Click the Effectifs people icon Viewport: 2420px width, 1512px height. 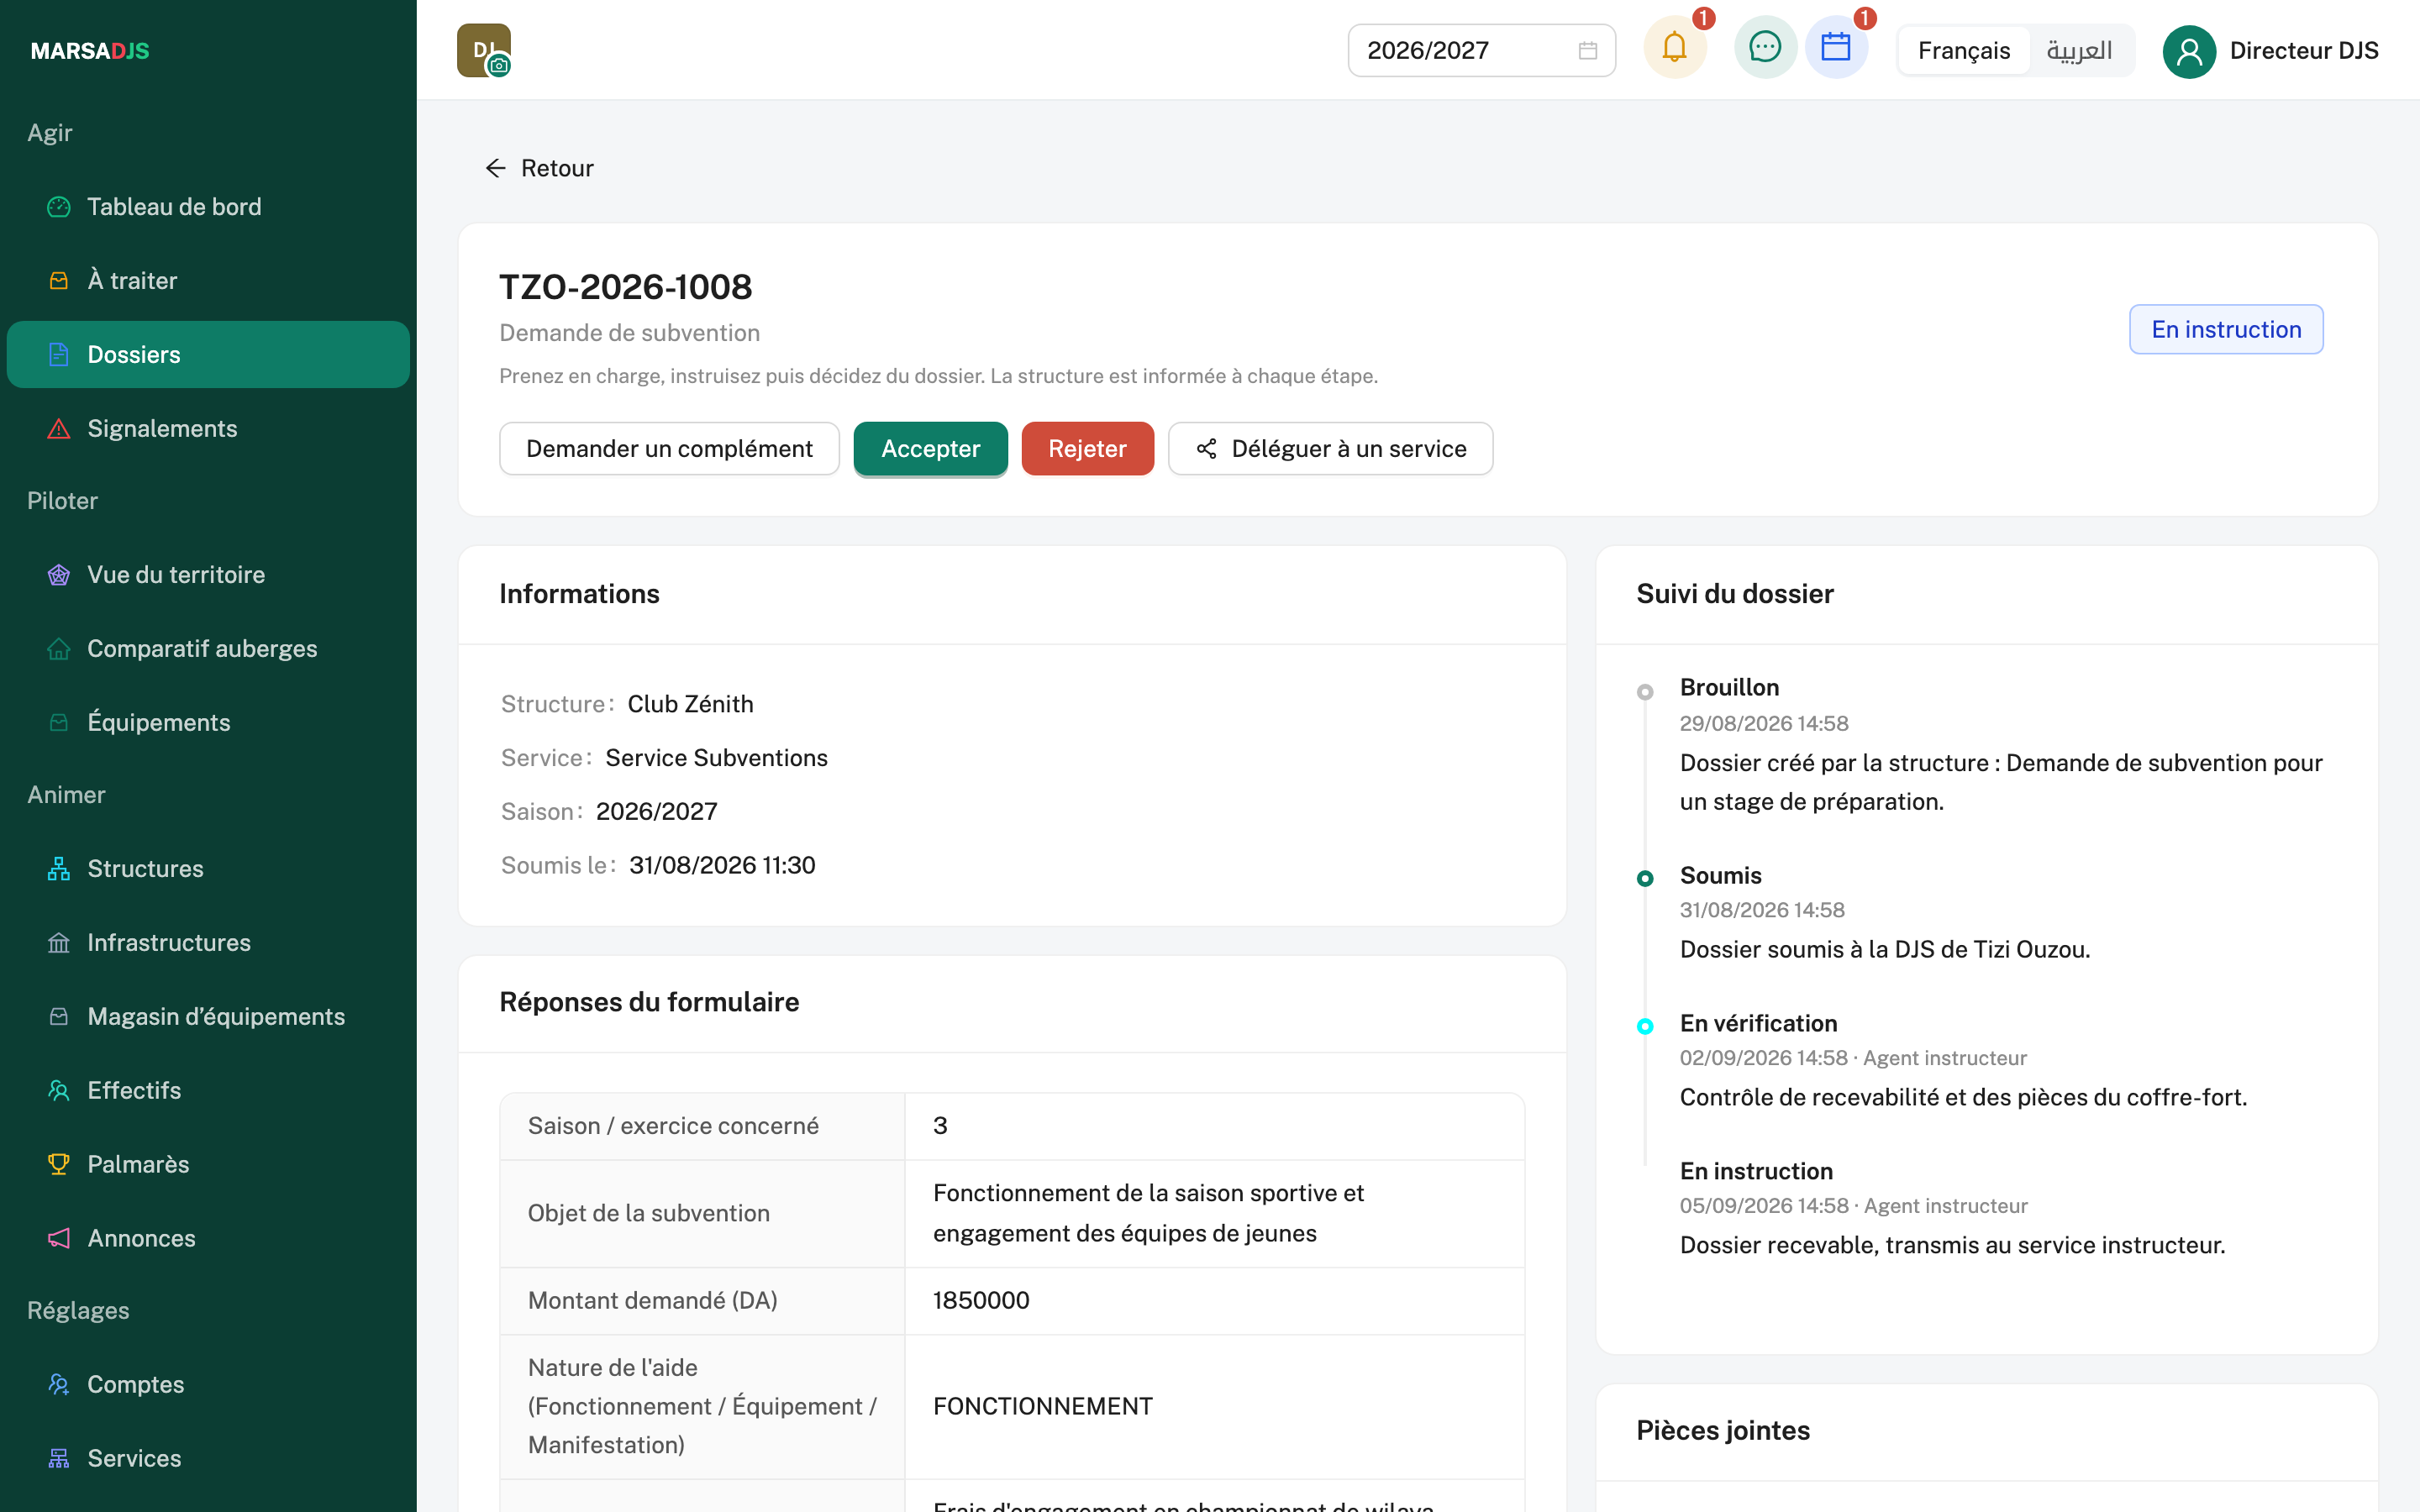tap(59, 1090)
